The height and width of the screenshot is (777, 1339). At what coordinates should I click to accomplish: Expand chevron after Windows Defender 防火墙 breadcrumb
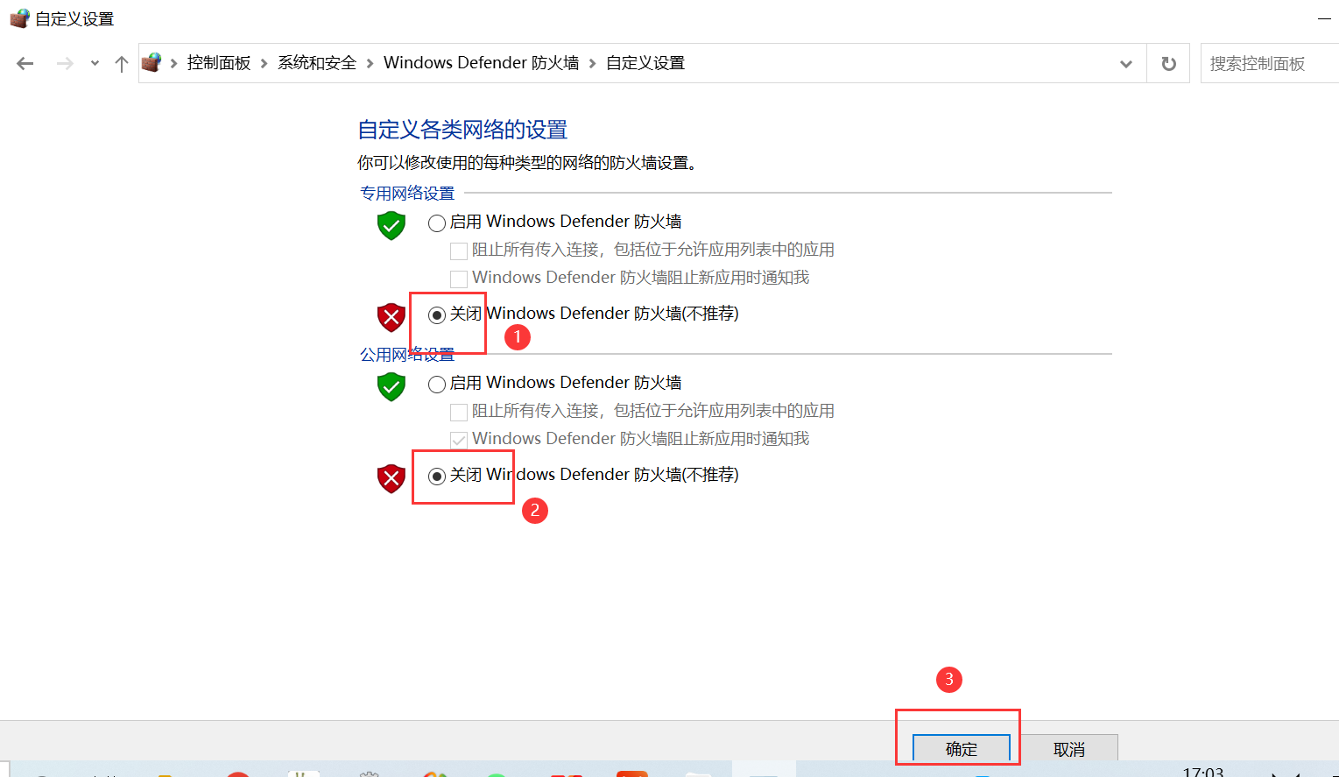click(592, 63)
